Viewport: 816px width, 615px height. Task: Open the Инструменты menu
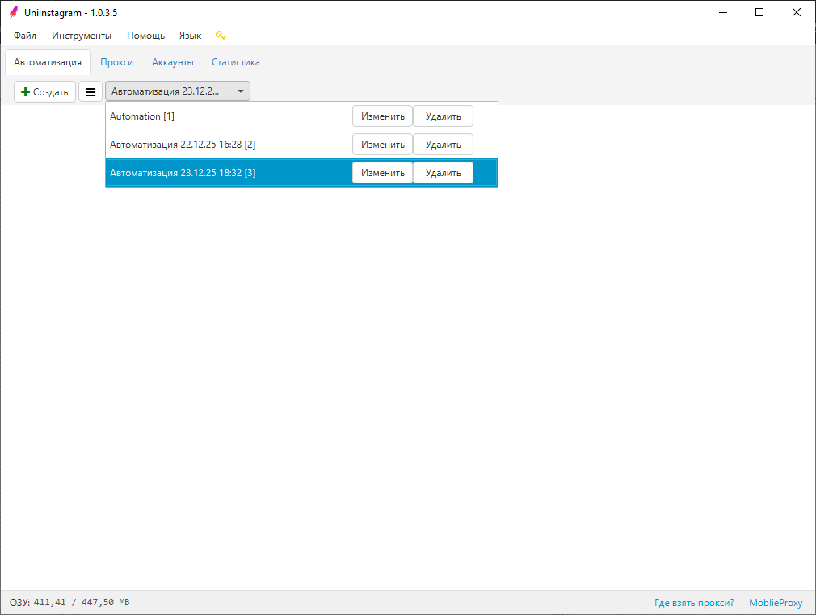tap(82, 36)
